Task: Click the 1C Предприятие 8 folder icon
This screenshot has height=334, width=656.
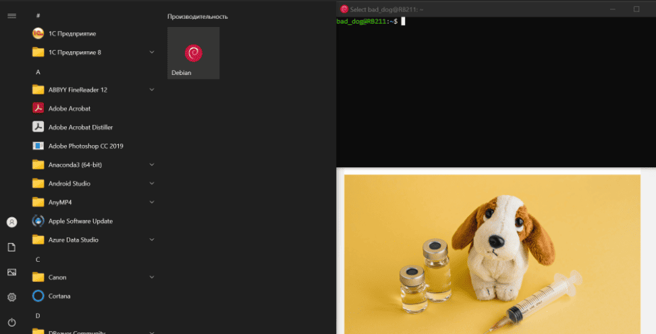Action: pos(38,52)
